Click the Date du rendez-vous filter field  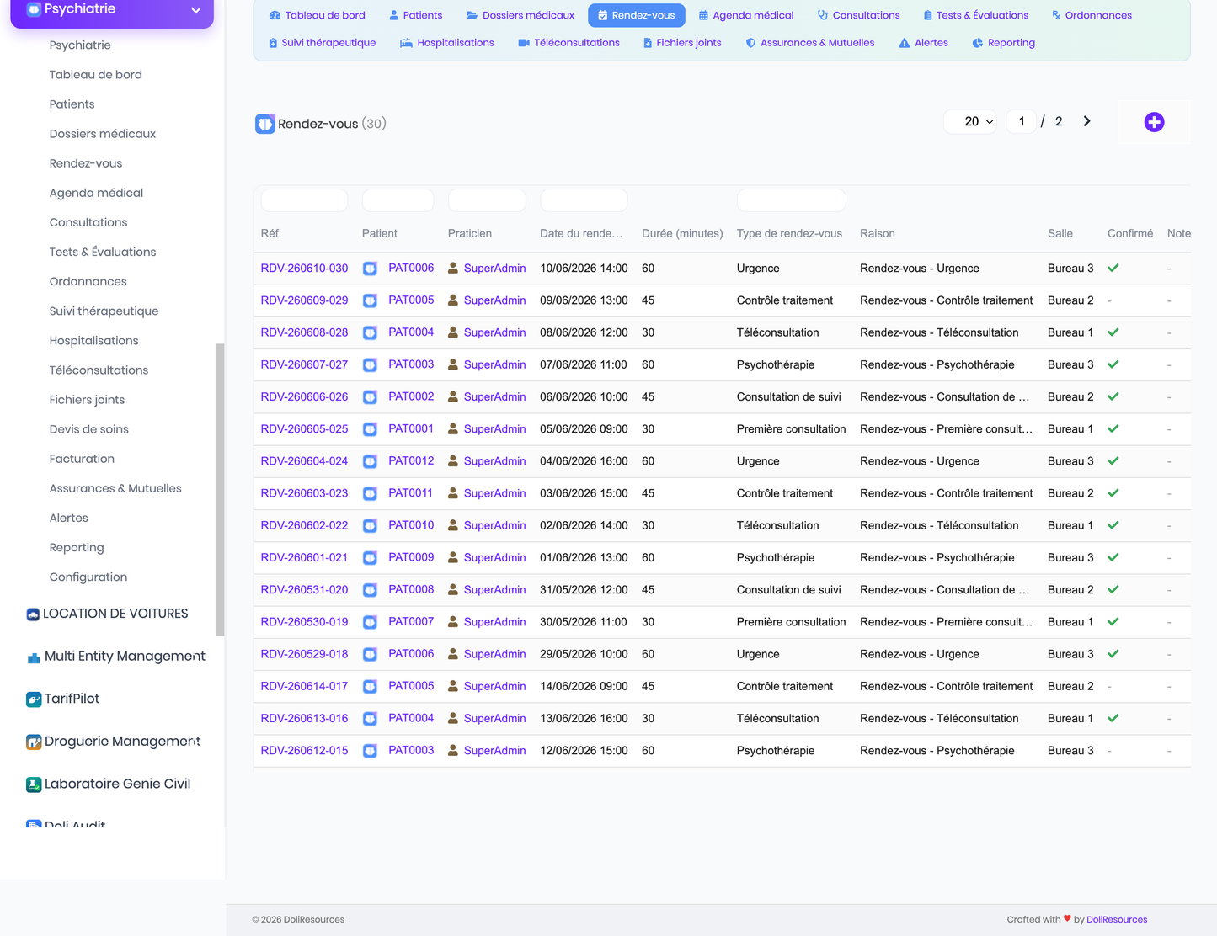pos(584,200)
